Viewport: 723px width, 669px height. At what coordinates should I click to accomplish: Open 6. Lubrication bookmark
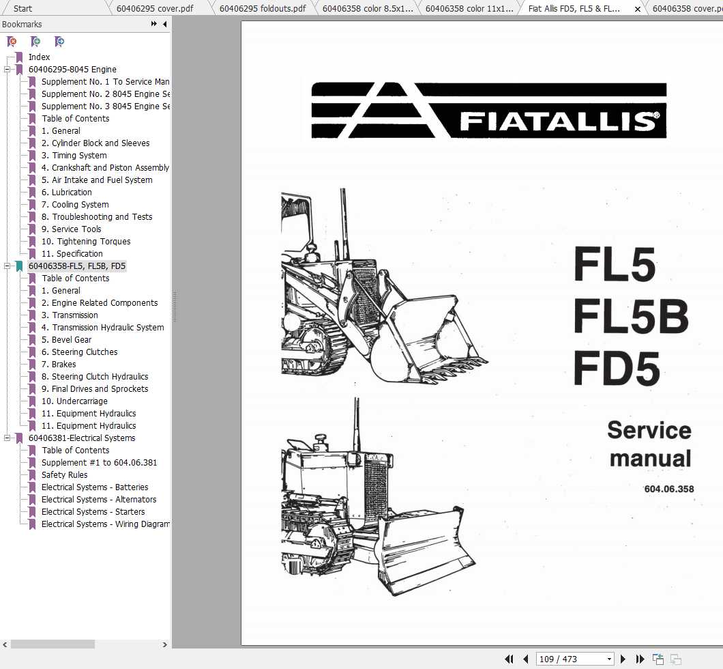tap(66, 193)
